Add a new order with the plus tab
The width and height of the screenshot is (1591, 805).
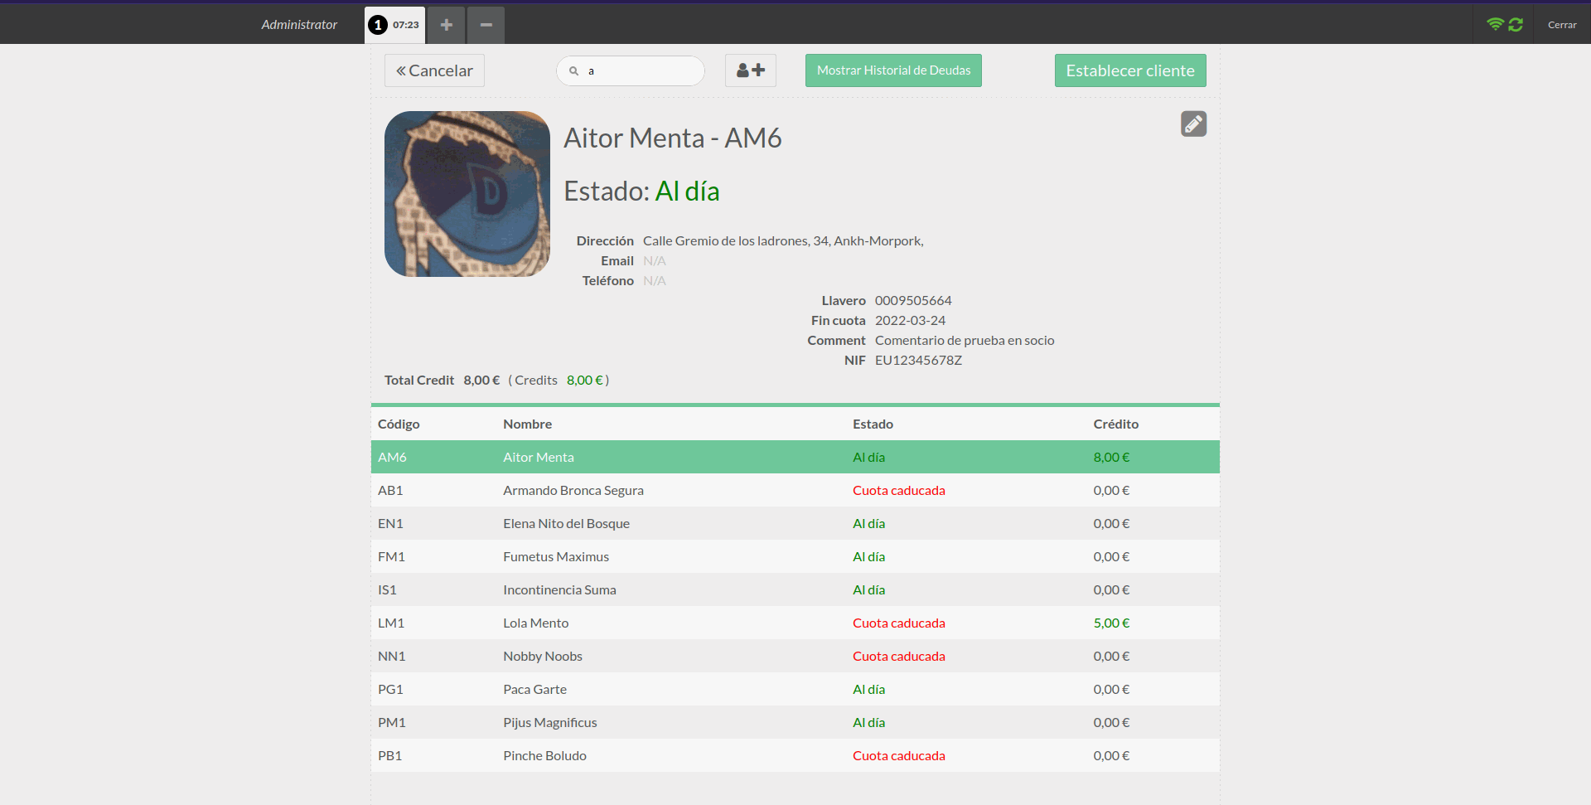click(x=446, y=25)
